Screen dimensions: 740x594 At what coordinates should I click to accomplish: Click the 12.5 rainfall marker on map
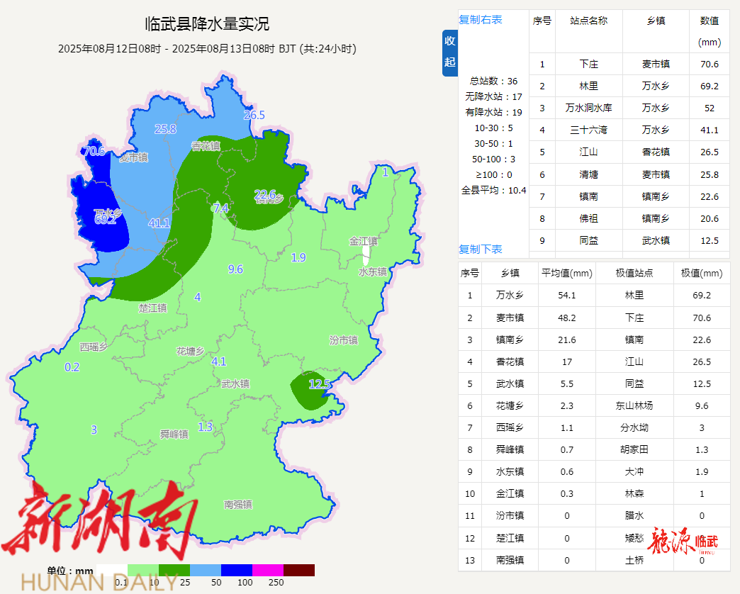click(x=320, y=383)
